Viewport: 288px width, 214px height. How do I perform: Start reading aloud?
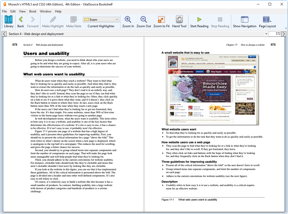click(199, 22)
